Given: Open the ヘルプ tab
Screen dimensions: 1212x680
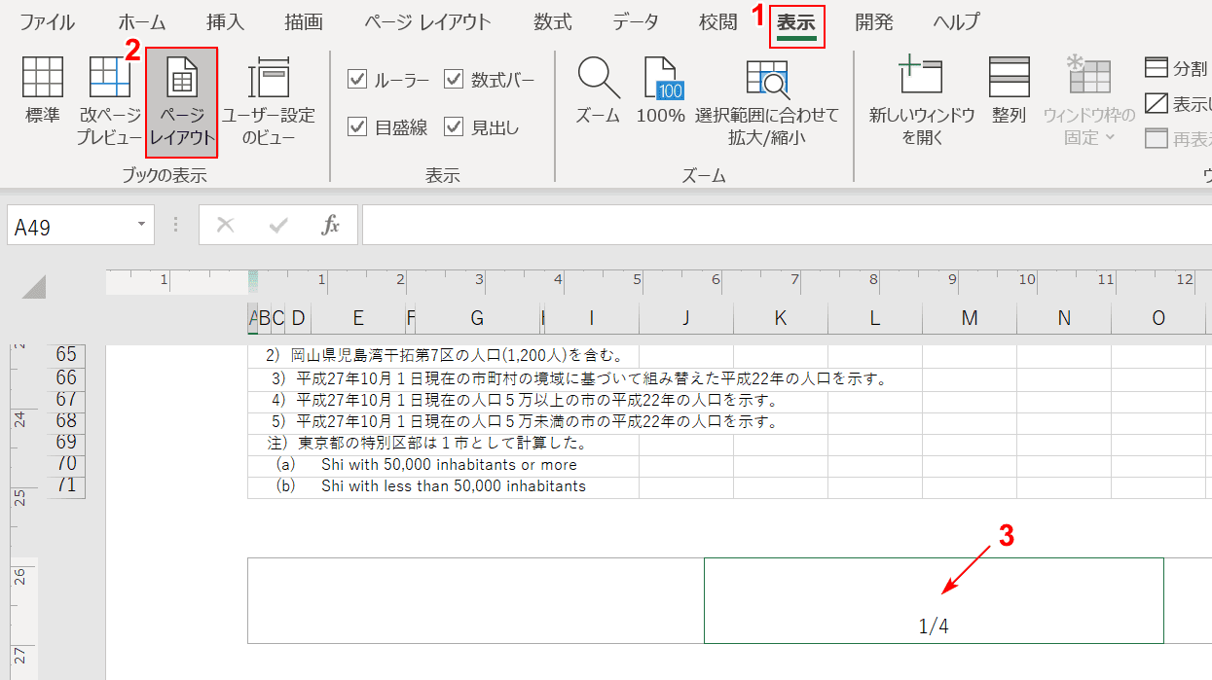Looking at the screenshot, I should [957, 22].
